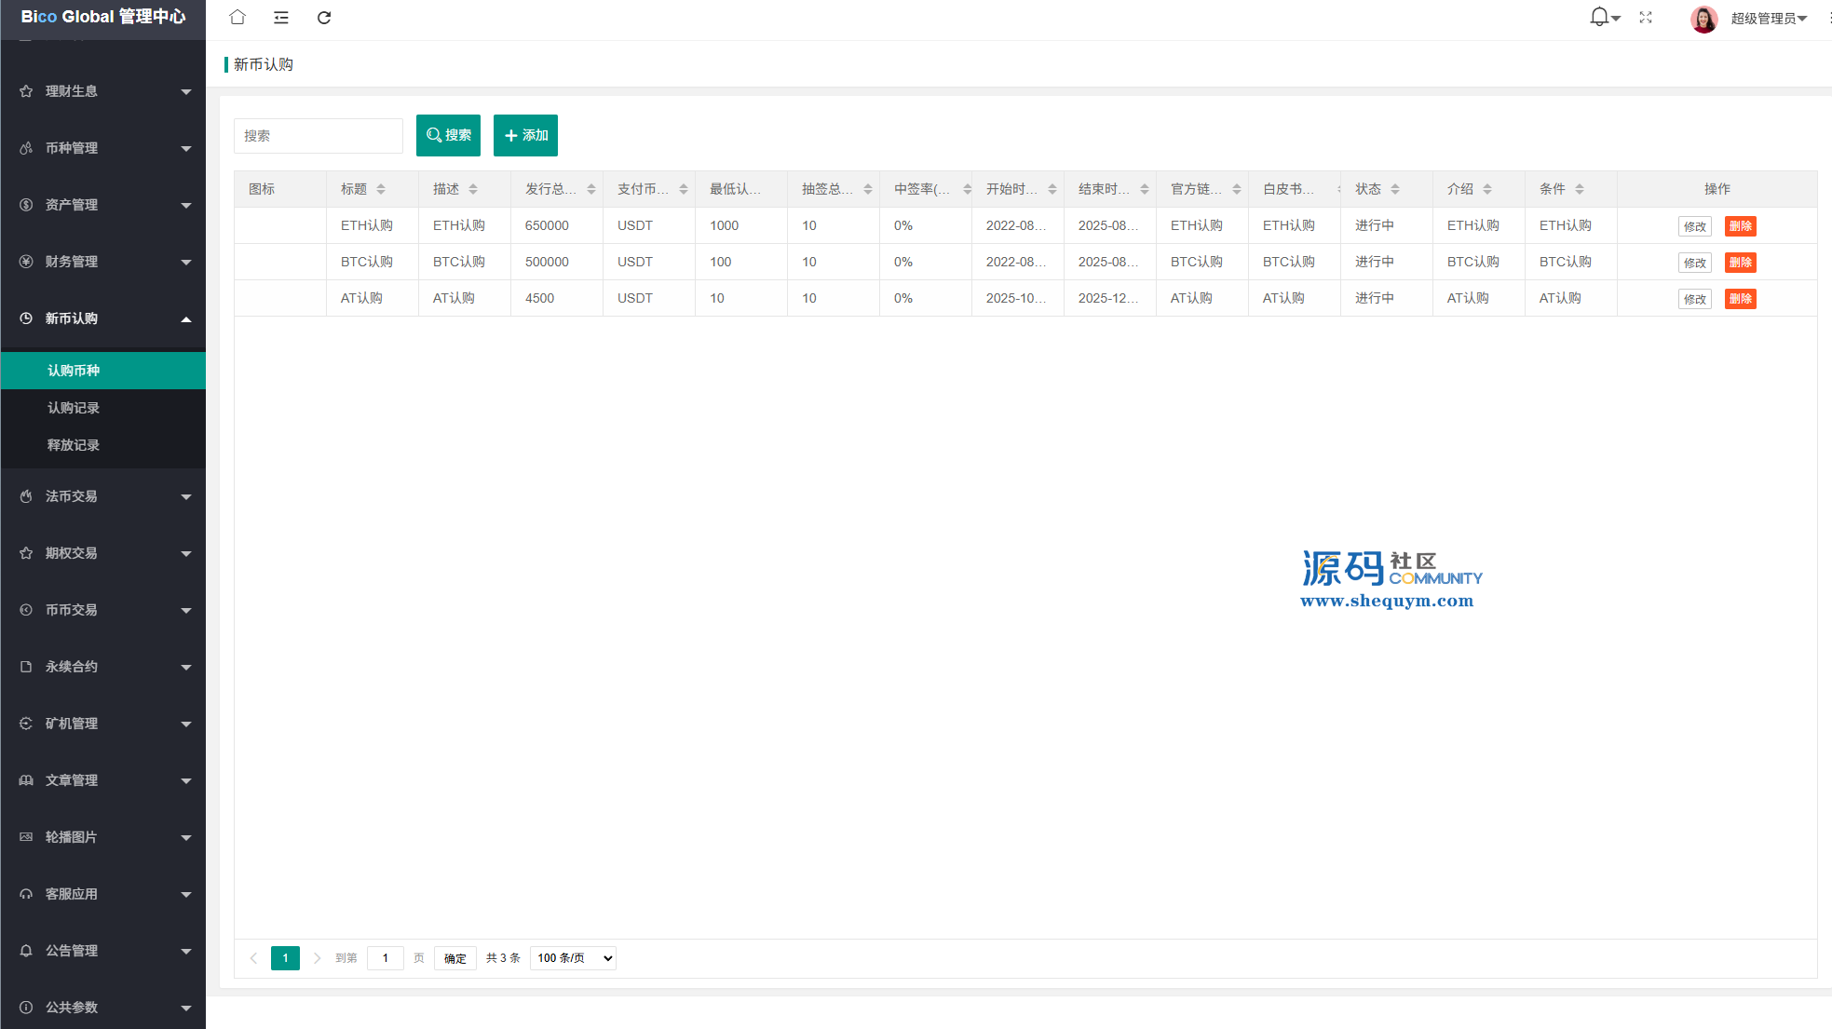Open the 超级管理员 user dropdown
Image resolution: width=1832 pixels, height=1029 pixels.
coord(1768,19)
